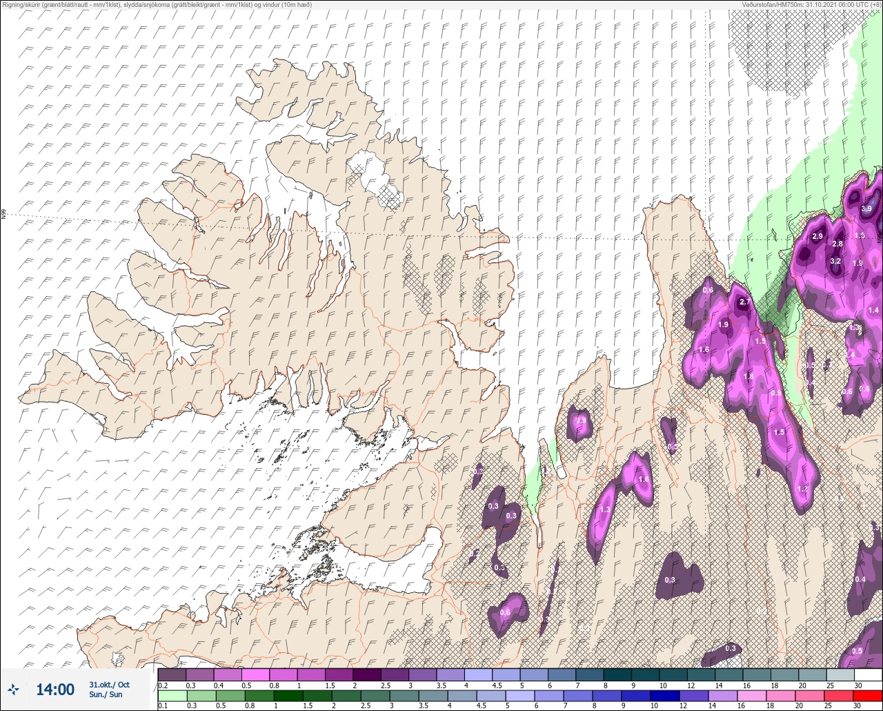Pick top legend swatch between 0.2 and 0.3
The image size is (883, 711).
pos(172,674)
